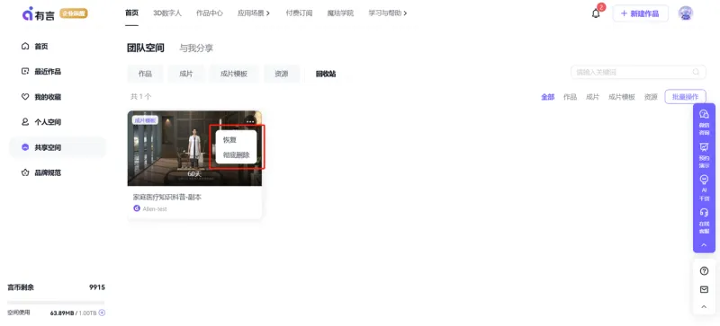Click the 言币剩余 9915 balance
This screenshot has width=720, height=326.
[56, 287]
